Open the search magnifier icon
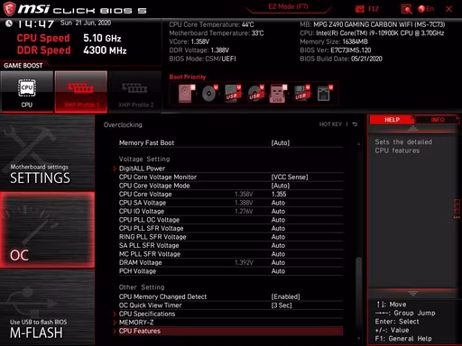 [x=406, y=9]
